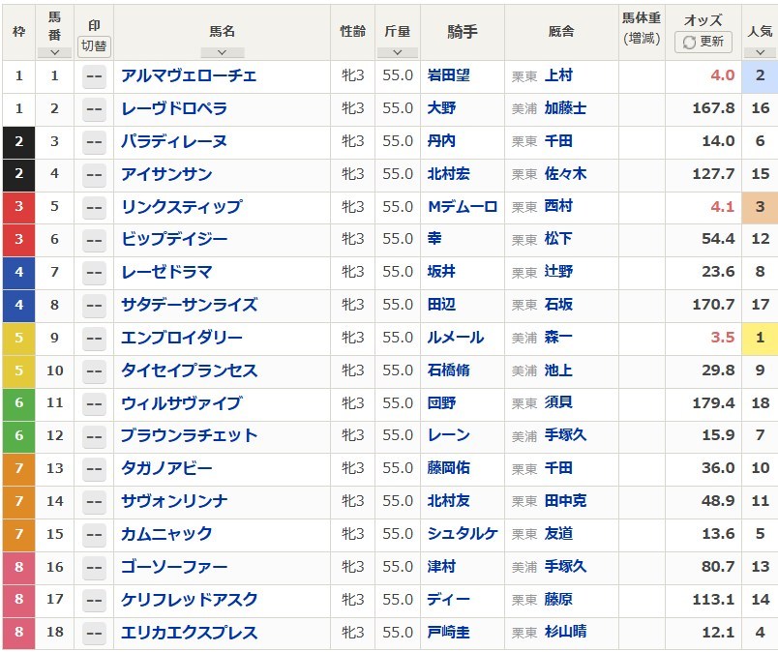Open horse page for カムニャック

[x=166, y=534]
